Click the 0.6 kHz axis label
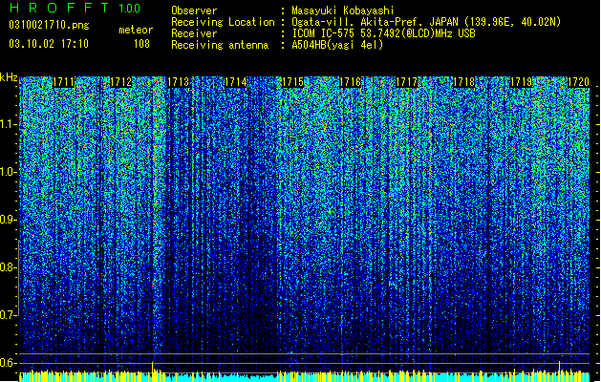Viewport: 601px width, 382px height. point(9,363)
